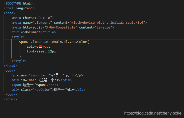Click the '.important' selector in the CSS
This screenshot has width=184, height=118.
[40, 42]
